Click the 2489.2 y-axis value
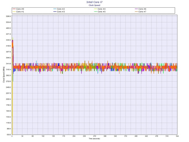The width and height of the screenshot is (189, 142). point(8,87)
